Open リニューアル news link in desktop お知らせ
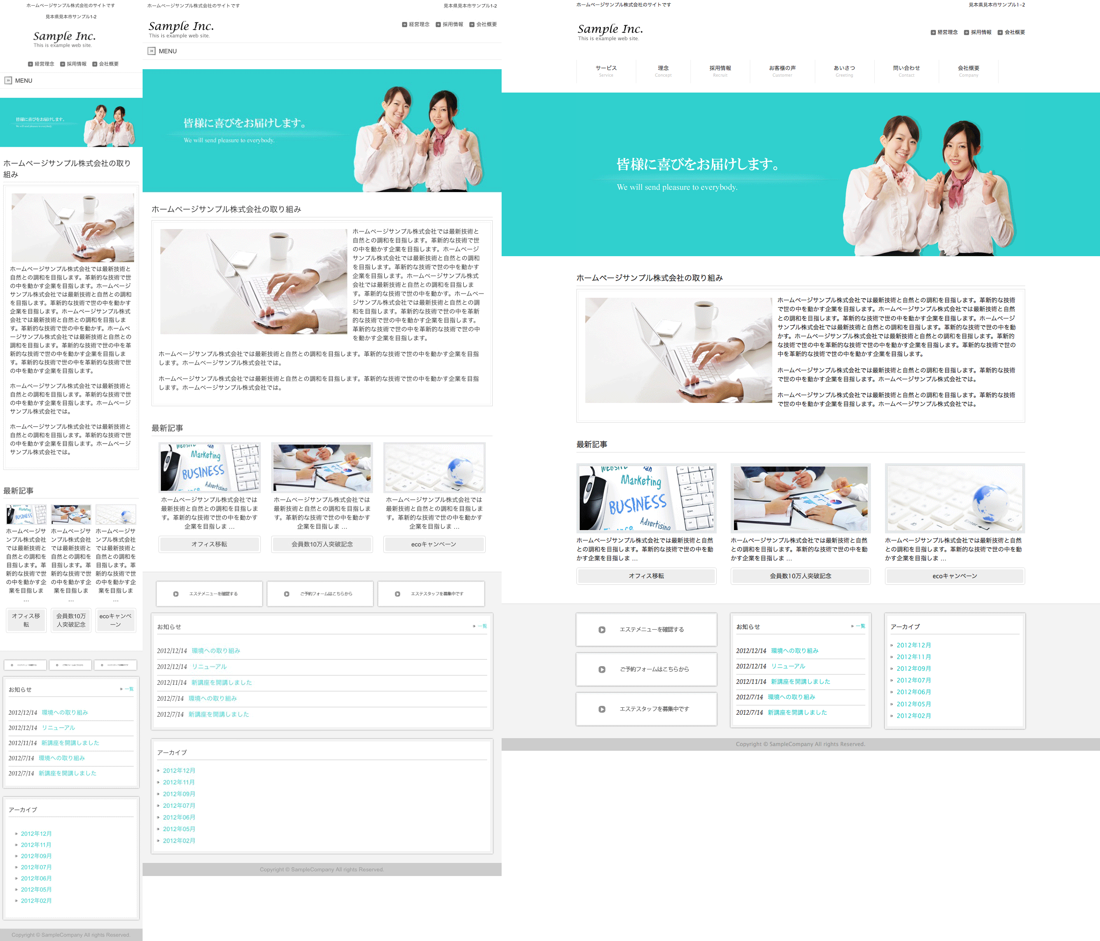The height and width of the screenshot is (941, 1100). pos(788,666)
